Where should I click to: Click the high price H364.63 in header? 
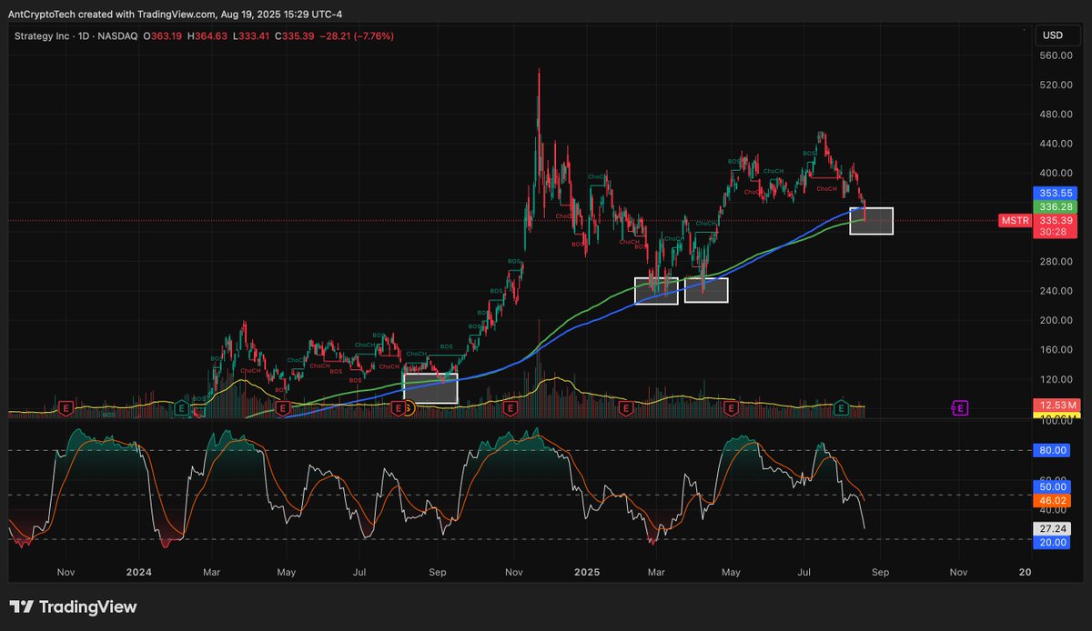tap(207, 35)
